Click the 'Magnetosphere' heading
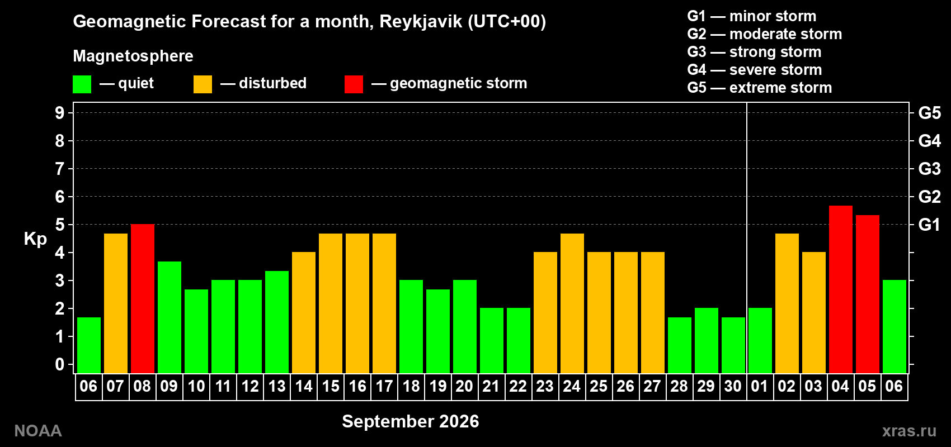This screenshot has width=951, height=447. tap(133, 56)
